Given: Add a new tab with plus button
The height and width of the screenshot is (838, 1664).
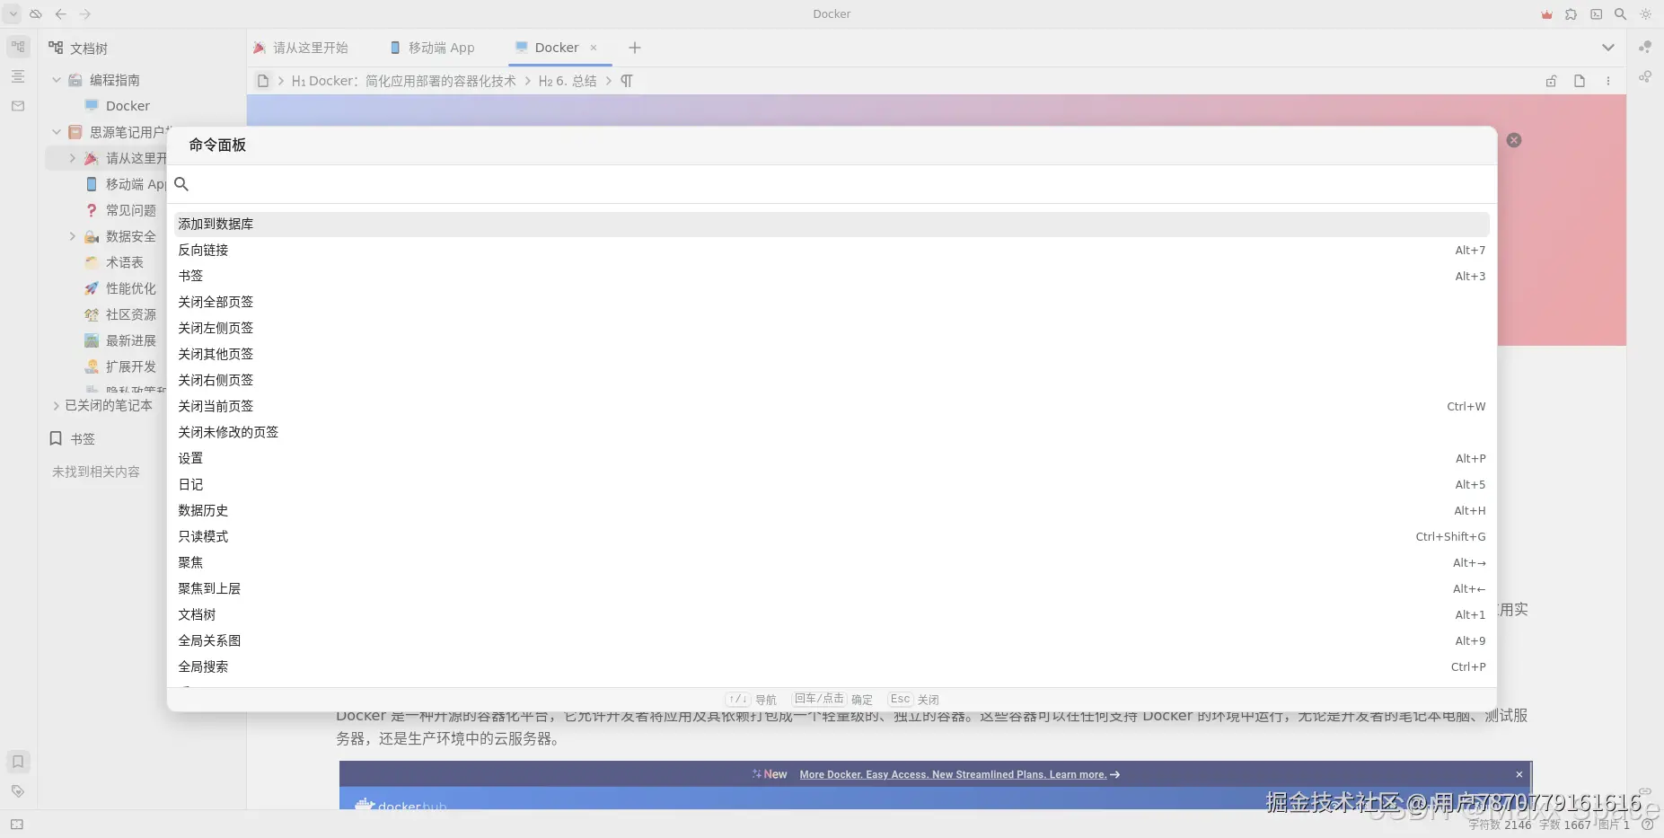Looking at the screenshot, I should click(x=635, y=48).
